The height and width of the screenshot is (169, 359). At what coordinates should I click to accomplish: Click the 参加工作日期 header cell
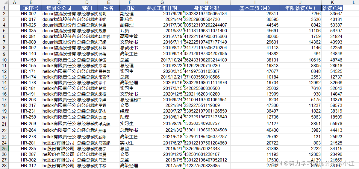(162, 8)
